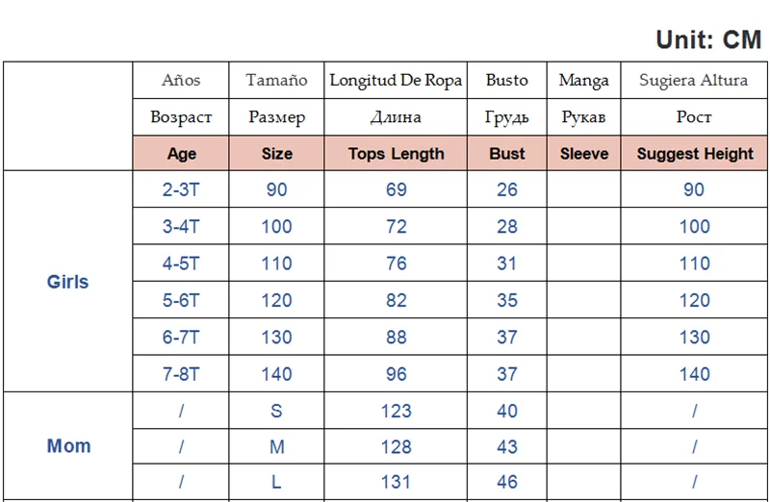Select the '5-6T' age cell
This screenshot has width=770, height=502.
click(181, 300)
